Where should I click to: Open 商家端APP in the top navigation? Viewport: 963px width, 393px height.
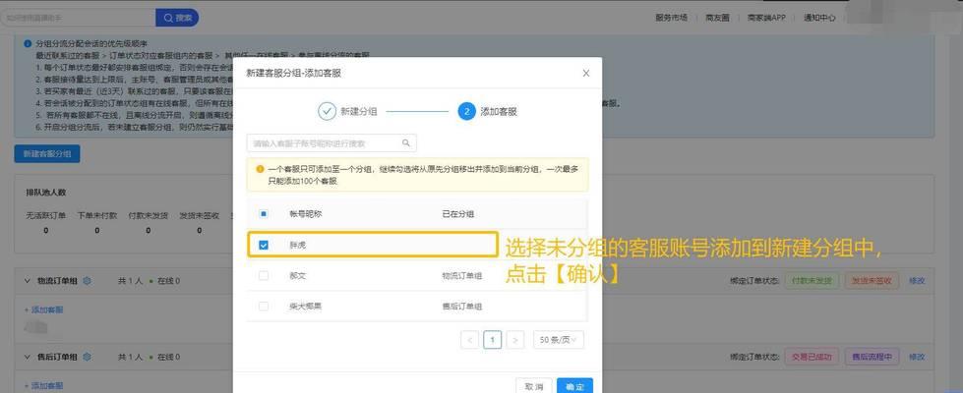766,18
